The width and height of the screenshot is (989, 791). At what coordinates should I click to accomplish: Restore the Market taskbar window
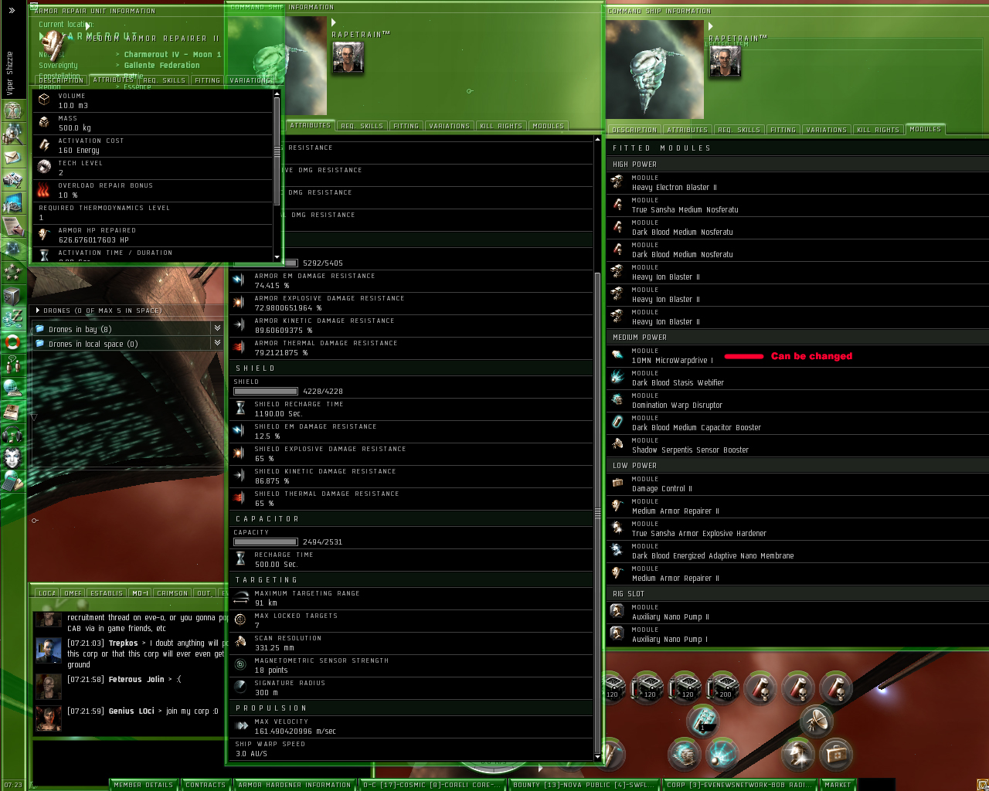click(838, 785)
